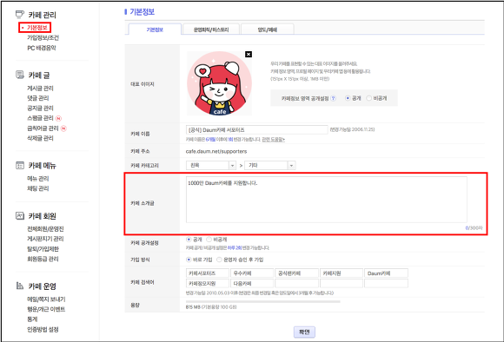Screen dimensions: 504x342
Task: Click the cafe name input field
Action: click(257, 129)
